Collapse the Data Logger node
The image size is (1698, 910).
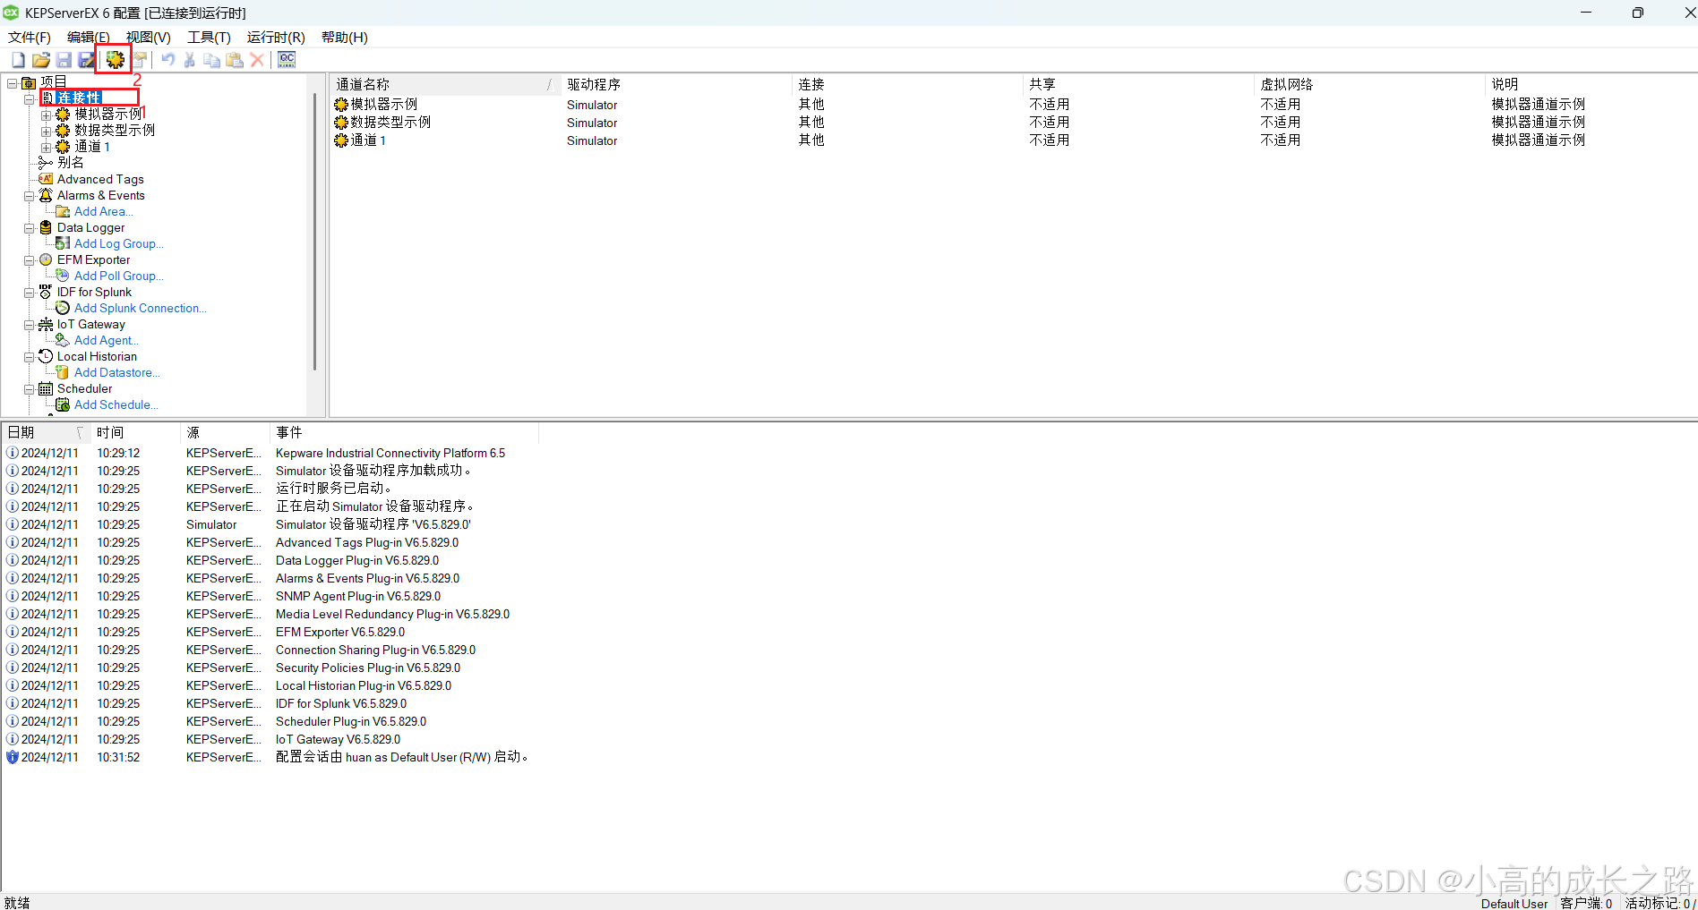point(29,227)
